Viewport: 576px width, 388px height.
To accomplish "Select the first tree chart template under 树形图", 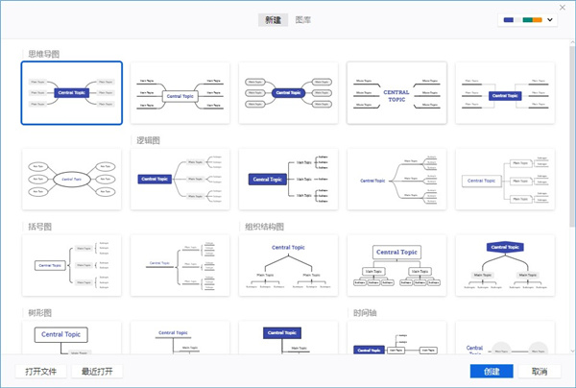I will (72, 338).
